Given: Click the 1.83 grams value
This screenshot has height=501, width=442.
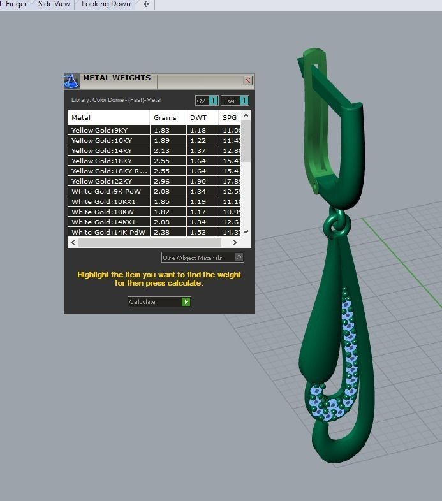Looking at the screenshot, I should pyautogui.click(x=161, y=131).
